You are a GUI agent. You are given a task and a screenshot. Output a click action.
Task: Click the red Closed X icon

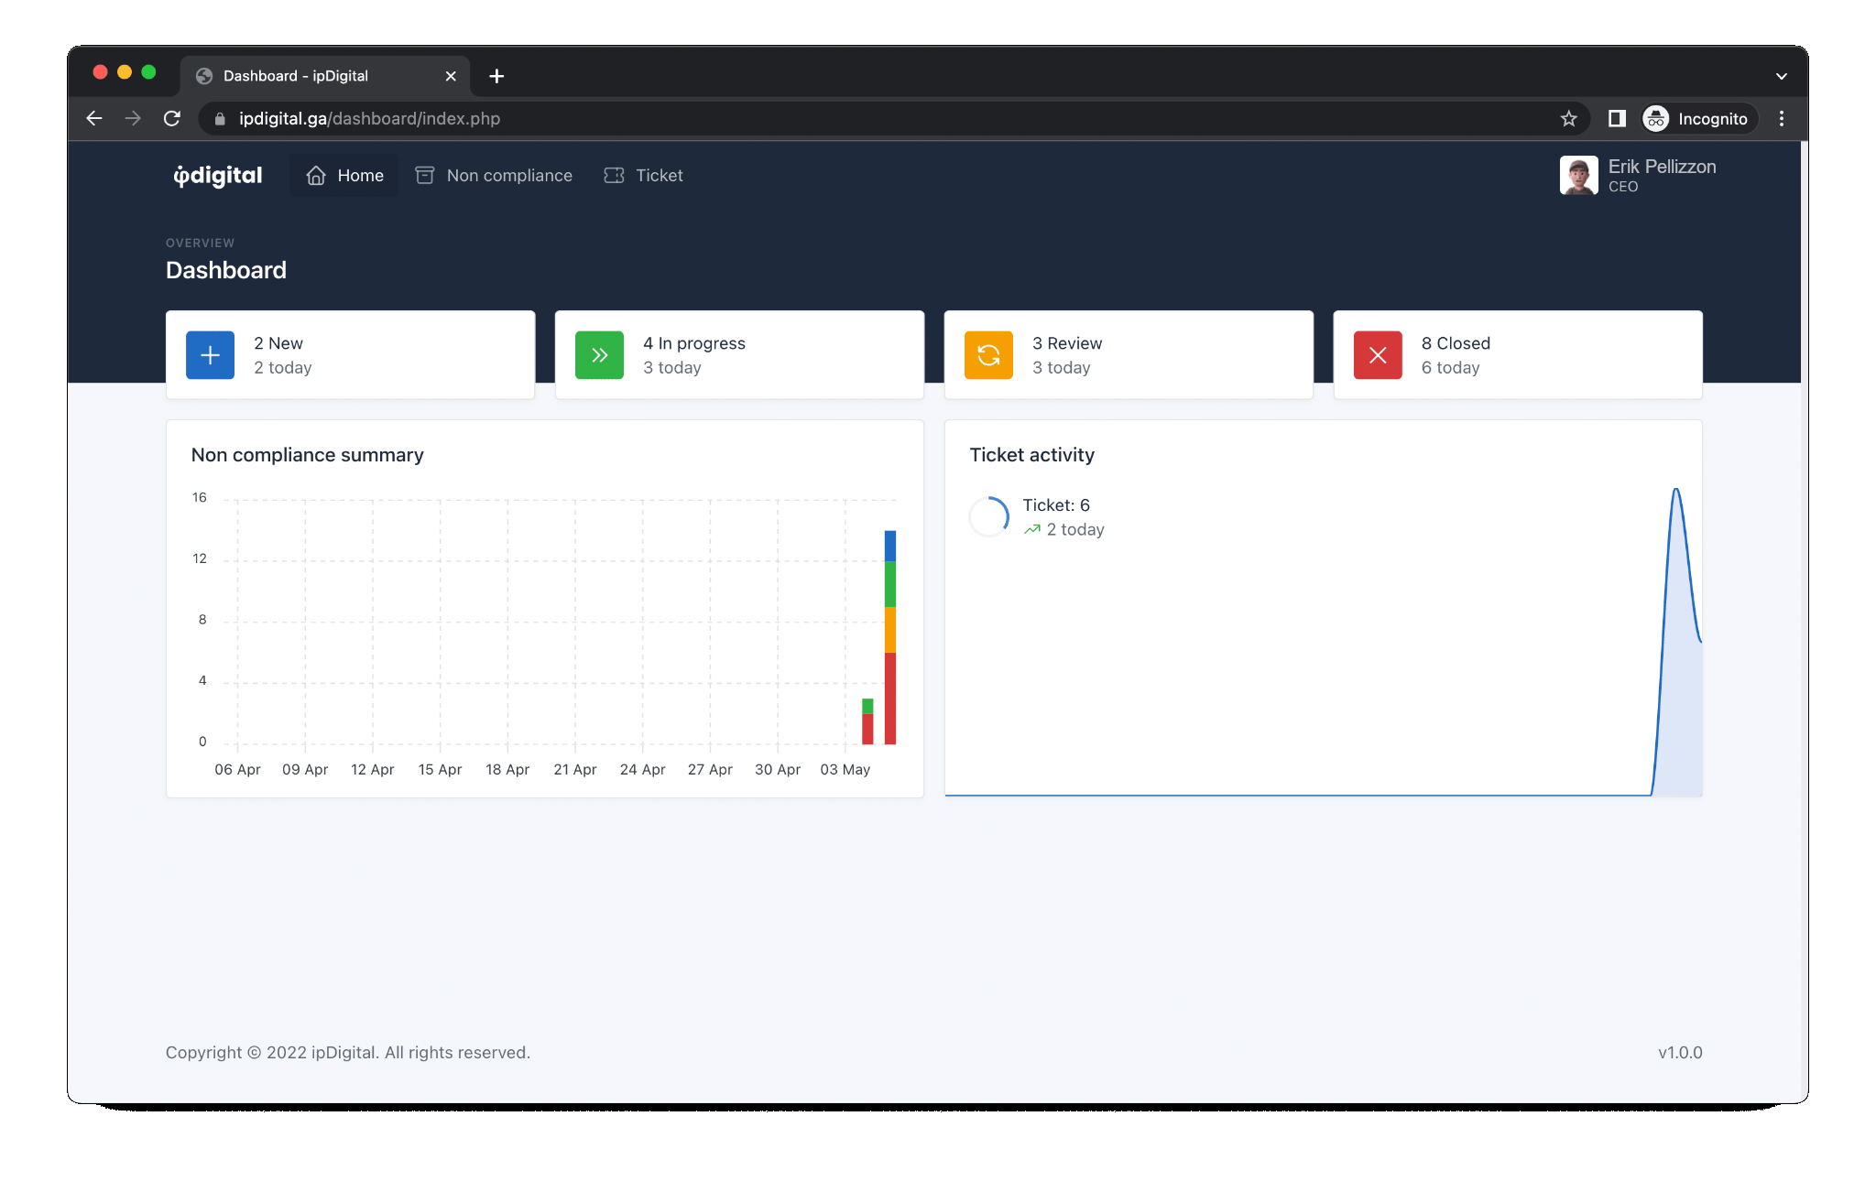tap(1378, 355)
